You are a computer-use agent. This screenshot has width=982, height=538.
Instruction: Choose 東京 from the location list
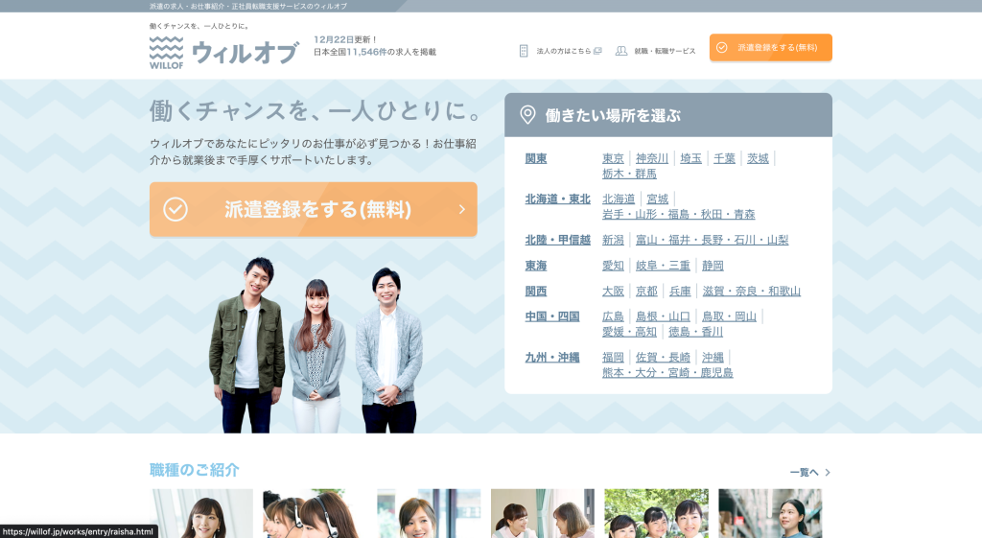coord(613,158)
